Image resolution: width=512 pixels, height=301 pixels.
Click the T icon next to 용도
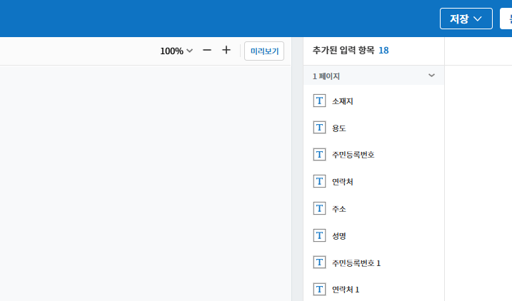319,128
